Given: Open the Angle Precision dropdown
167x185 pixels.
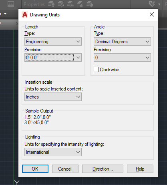Looking at the screenshot, I should (x=122, y=58).
